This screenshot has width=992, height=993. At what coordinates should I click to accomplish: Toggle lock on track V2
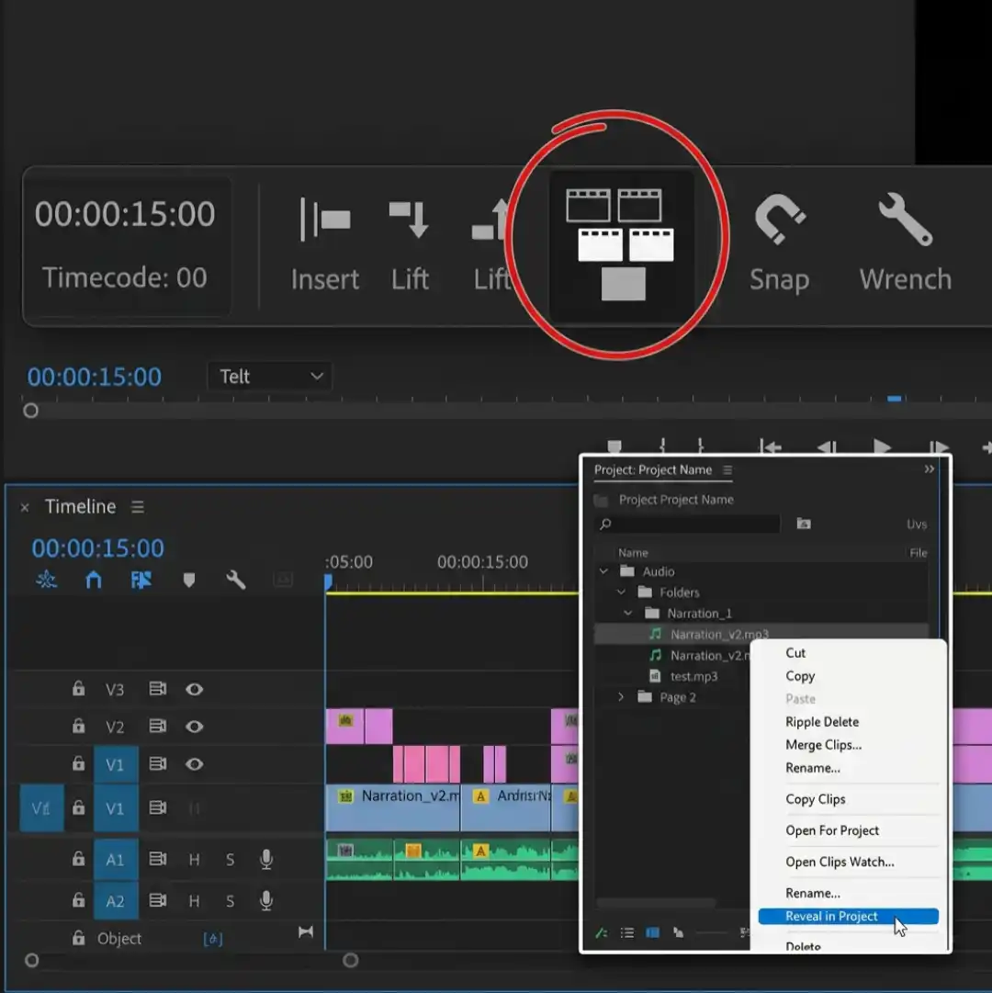coord(78,726)
